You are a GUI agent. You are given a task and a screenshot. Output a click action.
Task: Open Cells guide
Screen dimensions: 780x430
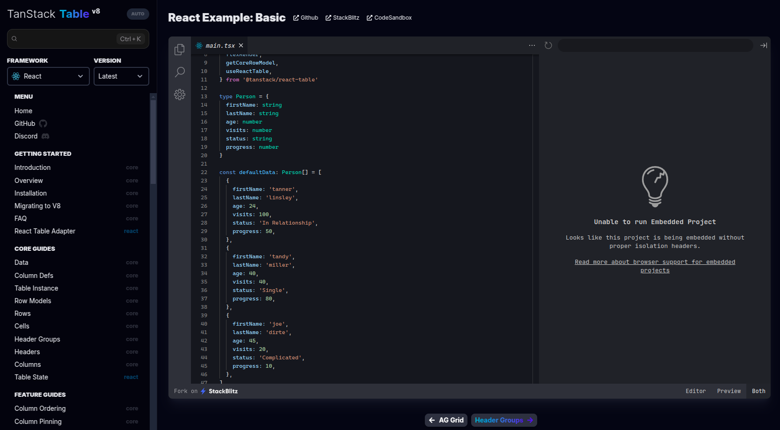point(76,326)
